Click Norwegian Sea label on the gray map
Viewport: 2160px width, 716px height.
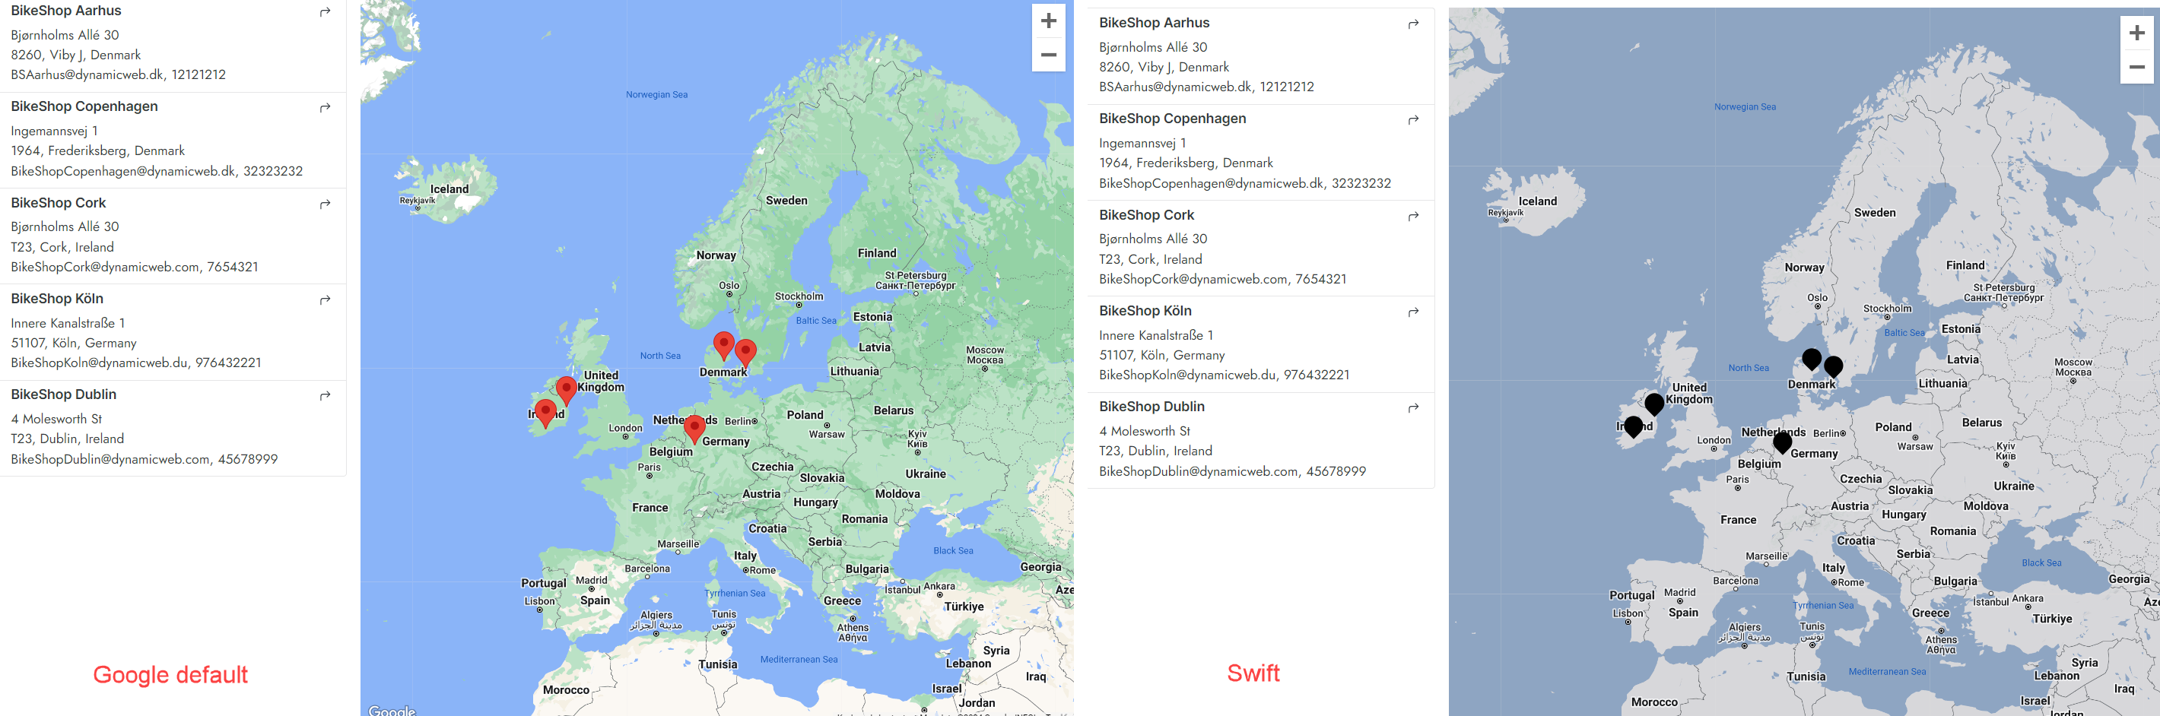coord(1745,107)
